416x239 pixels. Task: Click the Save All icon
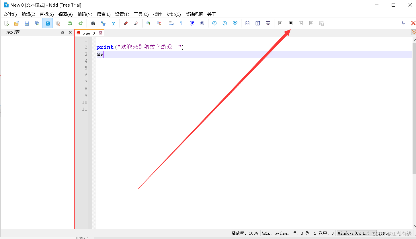point(37,23)
